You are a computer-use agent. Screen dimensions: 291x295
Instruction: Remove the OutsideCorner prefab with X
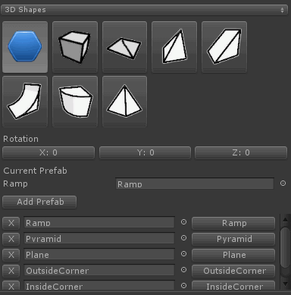point(11,271)
